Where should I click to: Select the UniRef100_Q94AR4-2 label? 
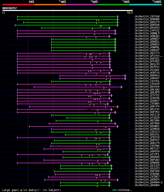[x=149, y=183]
